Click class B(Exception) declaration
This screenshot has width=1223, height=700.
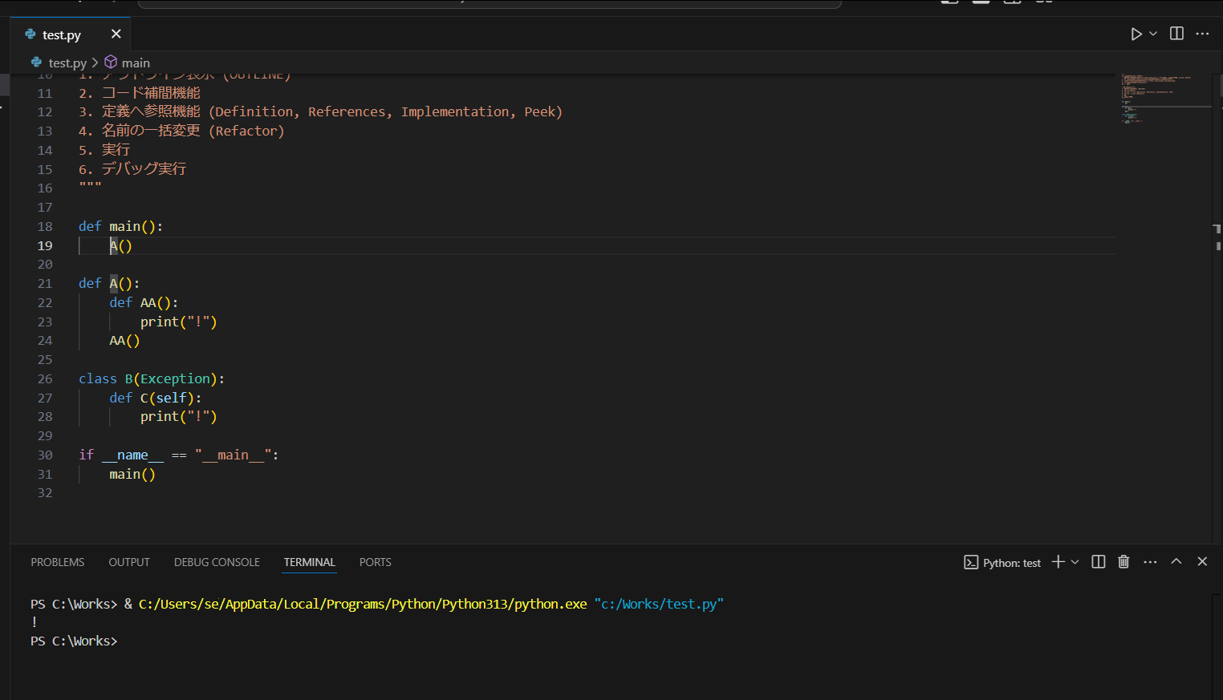coord(152,378)
